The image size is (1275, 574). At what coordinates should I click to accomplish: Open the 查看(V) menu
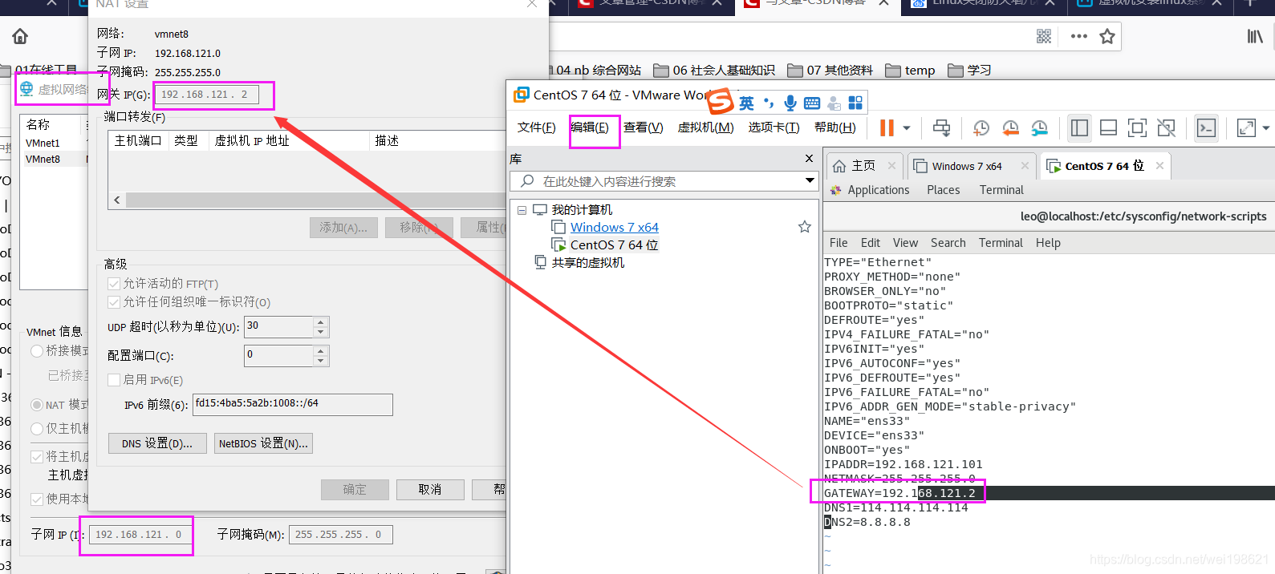[x=644, y=127]
